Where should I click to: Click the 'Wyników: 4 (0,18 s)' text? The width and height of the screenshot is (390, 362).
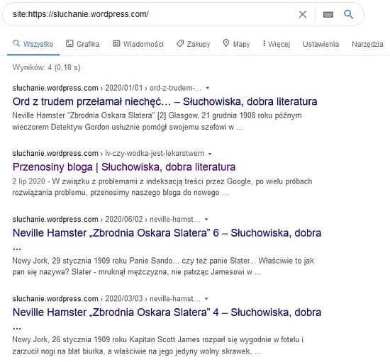tap(46, 67)
